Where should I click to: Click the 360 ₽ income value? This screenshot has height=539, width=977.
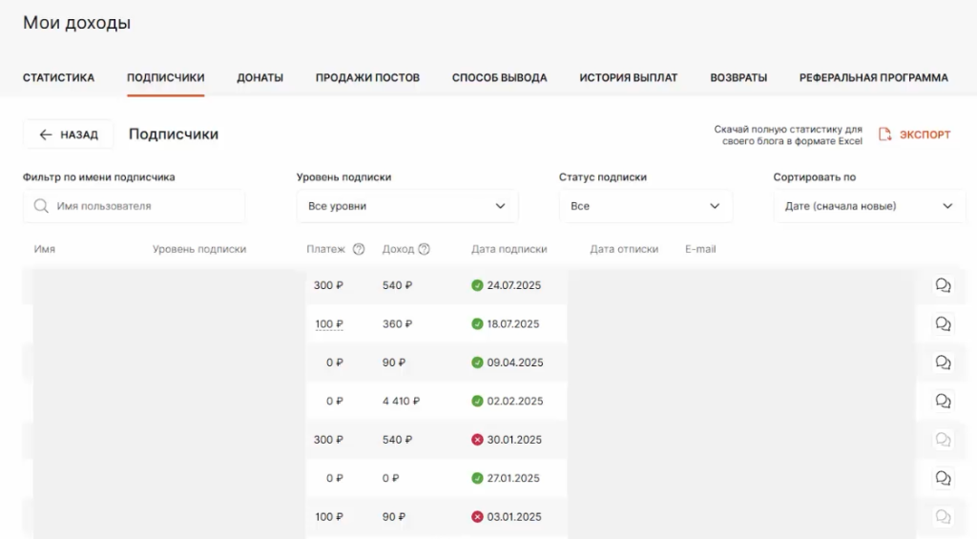coord(397,324)
